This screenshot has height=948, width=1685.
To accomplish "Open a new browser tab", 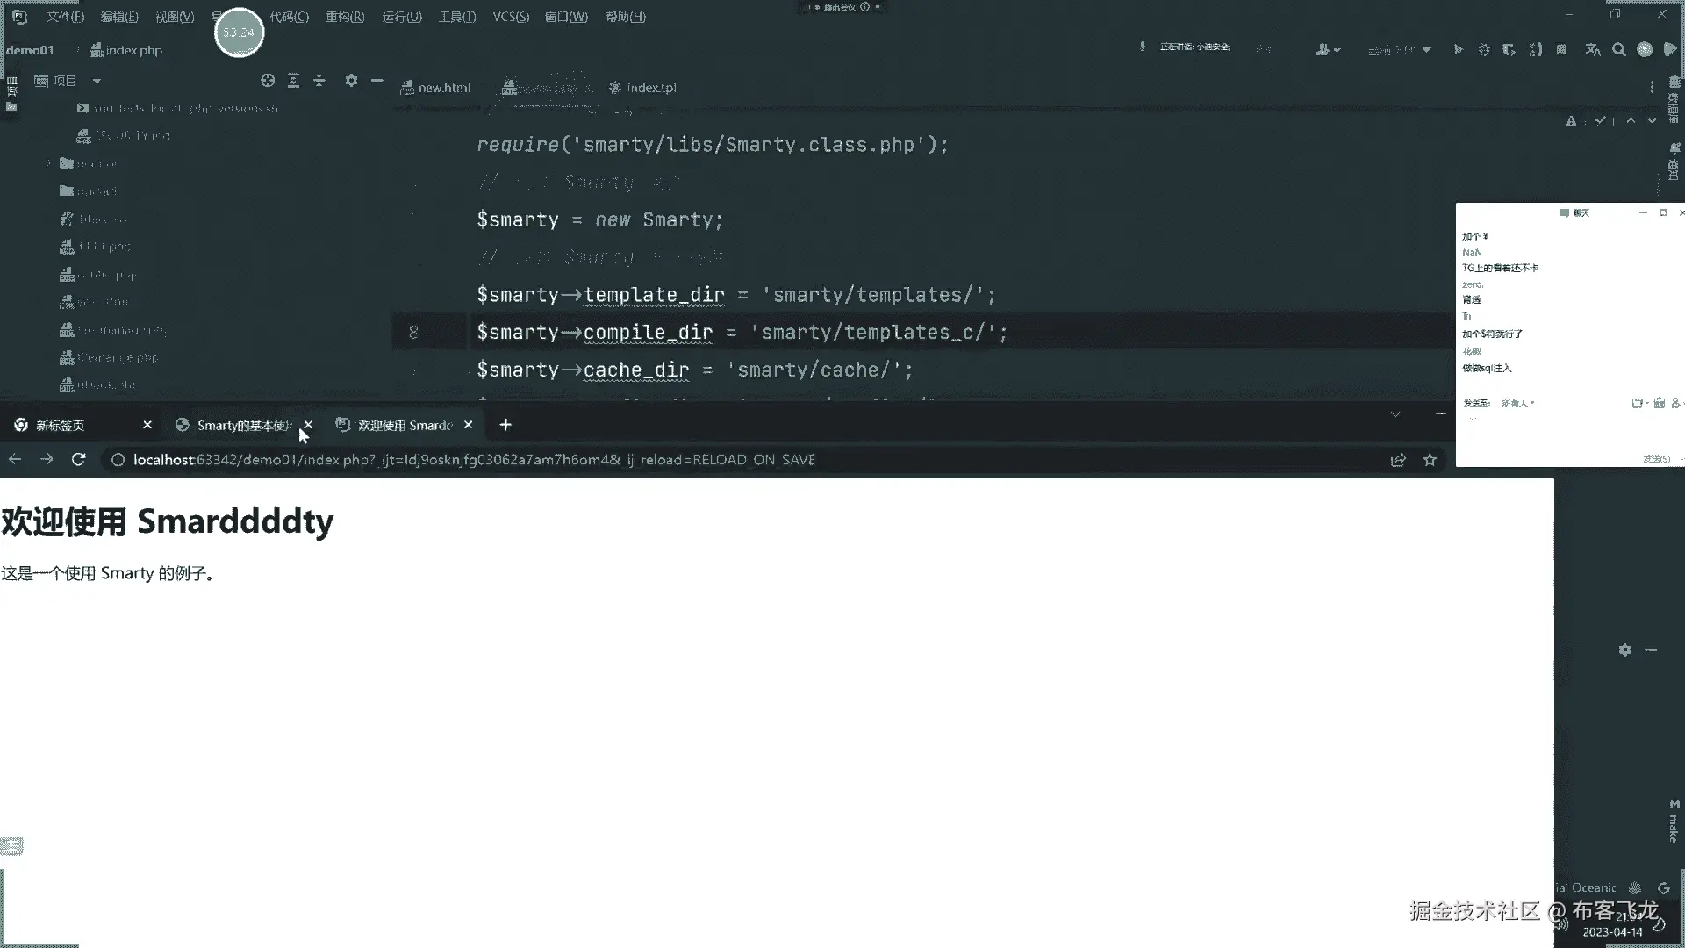I will click(505, 425).
